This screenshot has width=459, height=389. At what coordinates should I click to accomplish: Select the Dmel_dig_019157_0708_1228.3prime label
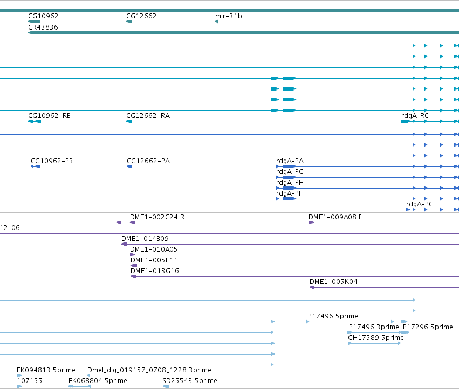pyautogui.click(x=149, y=370)
